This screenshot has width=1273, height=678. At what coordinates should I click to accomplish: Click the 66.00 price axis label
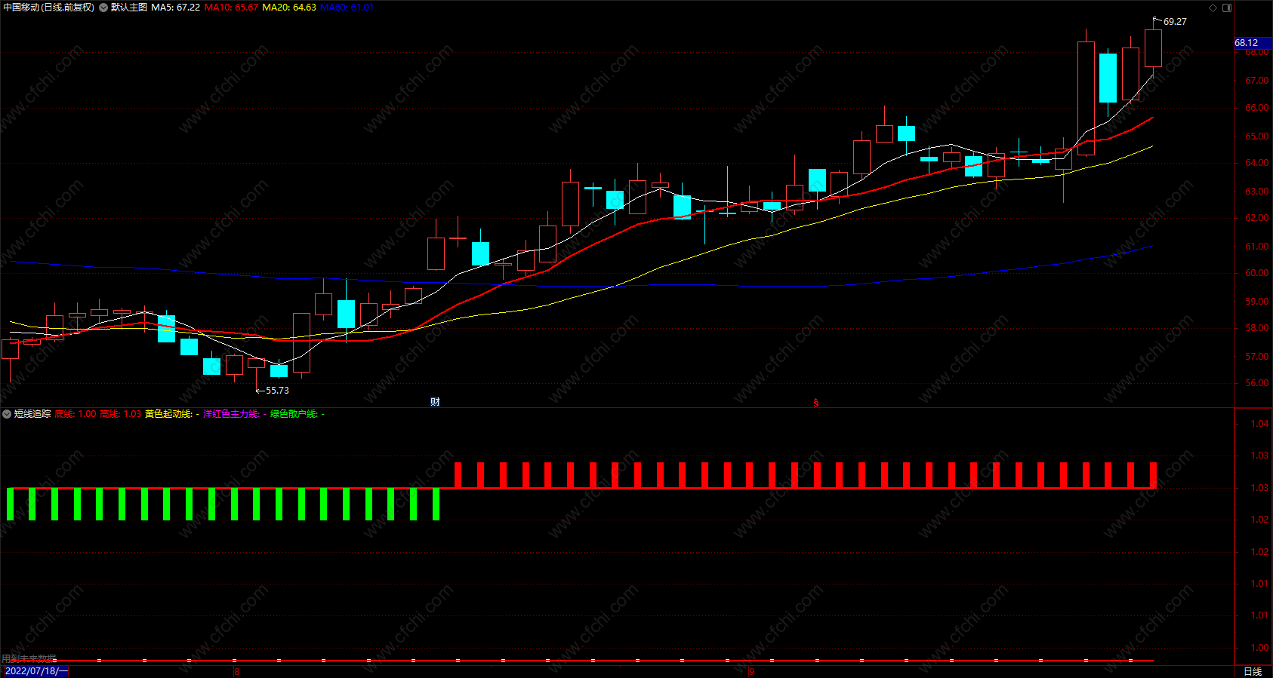click(1256, 108)
